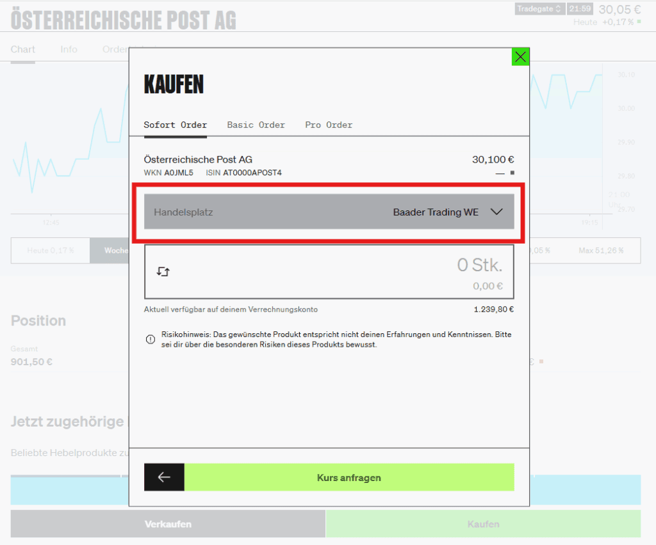Open the Info tab in page header

coord(69,49)
